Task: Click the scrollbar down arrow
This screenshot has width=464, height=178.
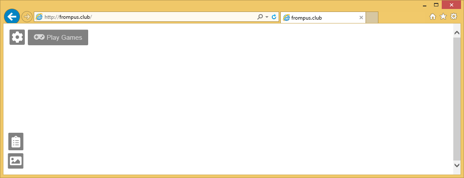Action: click(x=457, y=165)
